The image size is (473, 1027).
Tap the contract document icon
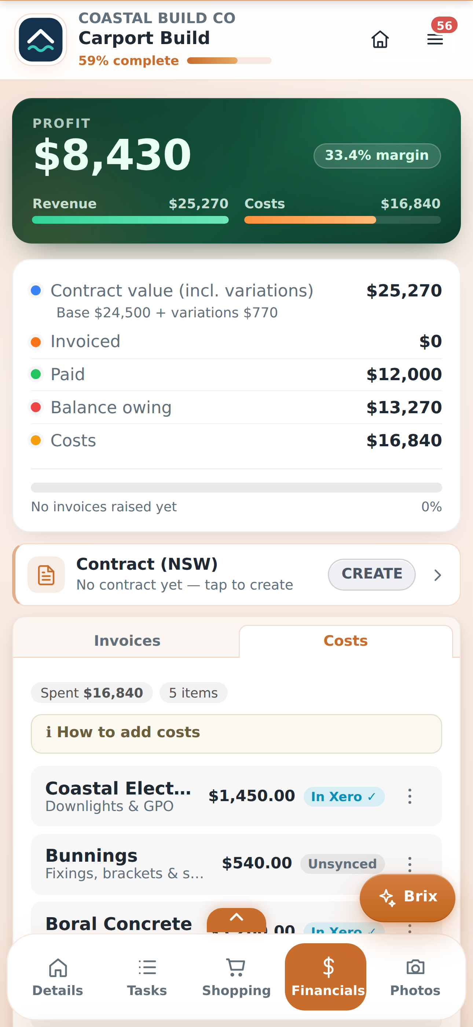[46, 574]
